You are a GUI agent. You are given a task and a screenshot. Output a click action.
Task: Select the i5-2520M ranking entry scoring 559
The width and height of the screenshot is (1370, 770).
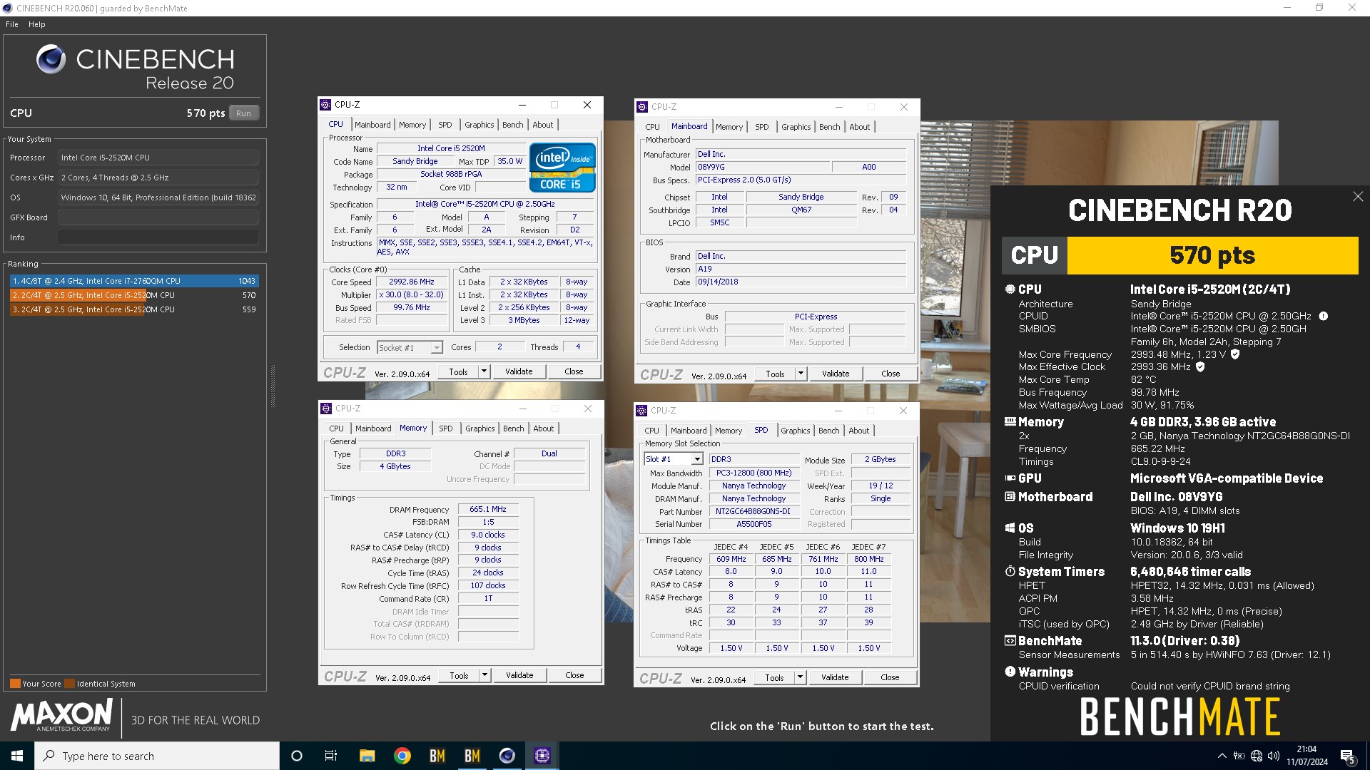tap(134, 309)
